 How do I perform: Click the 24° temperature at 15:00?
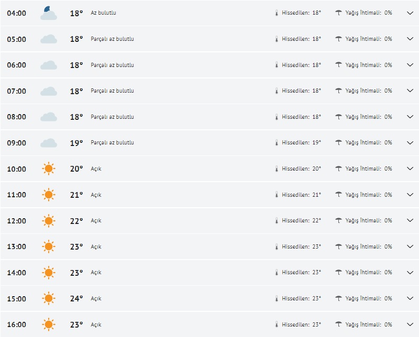point(76,299)
